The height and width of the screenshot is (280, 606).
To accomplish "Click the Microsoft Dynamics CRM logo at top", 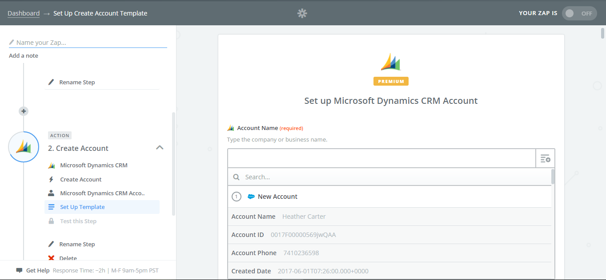I will coord(391,62).
